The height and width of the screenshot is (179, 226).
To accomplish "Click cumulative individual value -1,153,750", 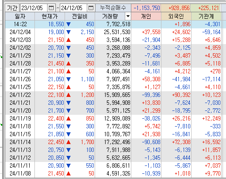I will click(x=147, y=8).
